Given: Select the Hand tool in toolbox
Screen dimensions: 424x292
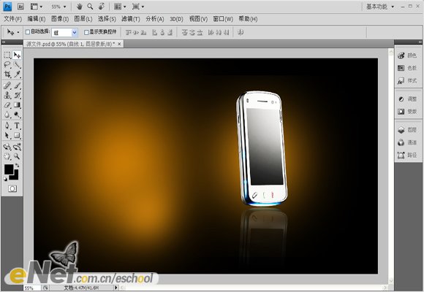Looking at the screenshot, I should (x=7, y=156).
